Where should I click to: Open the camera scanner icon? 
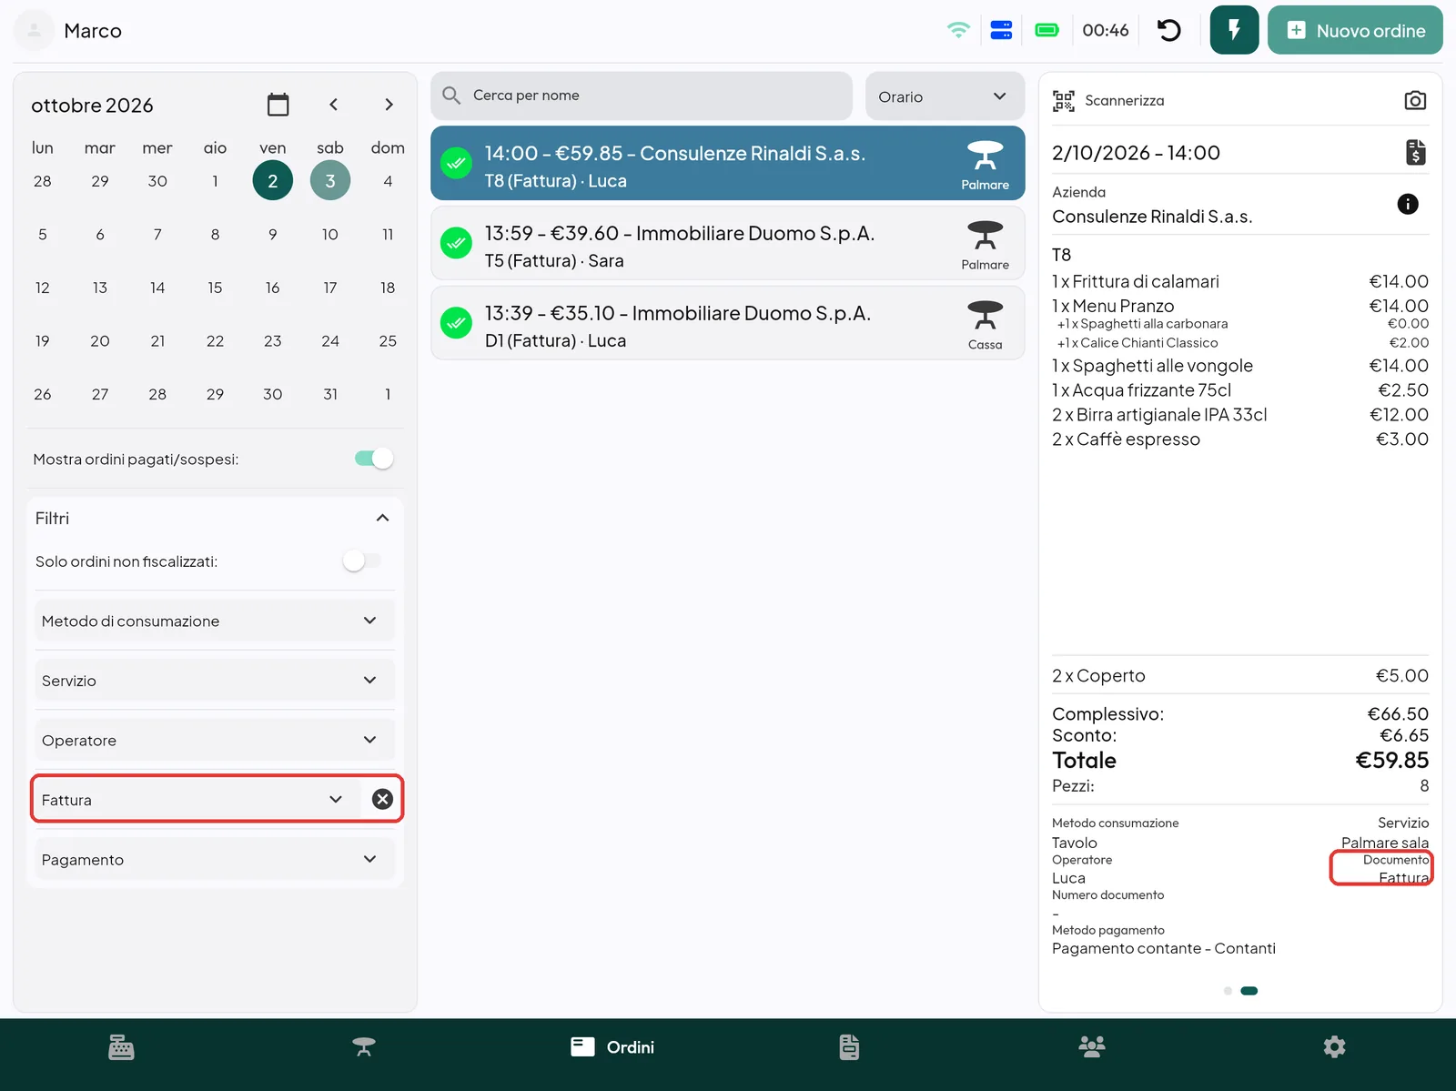(1415, 100)
